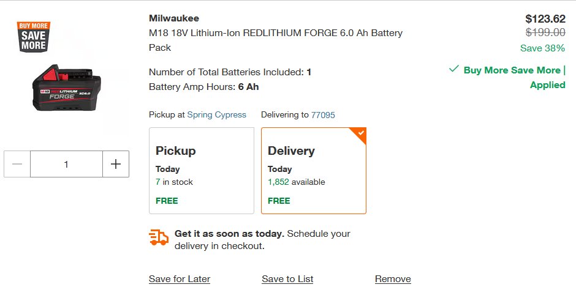The width and height of the screenshot is (576, 298).
Task: Open the M18 REDLITHIUM FORGE product title
Action: coord(276,40)
